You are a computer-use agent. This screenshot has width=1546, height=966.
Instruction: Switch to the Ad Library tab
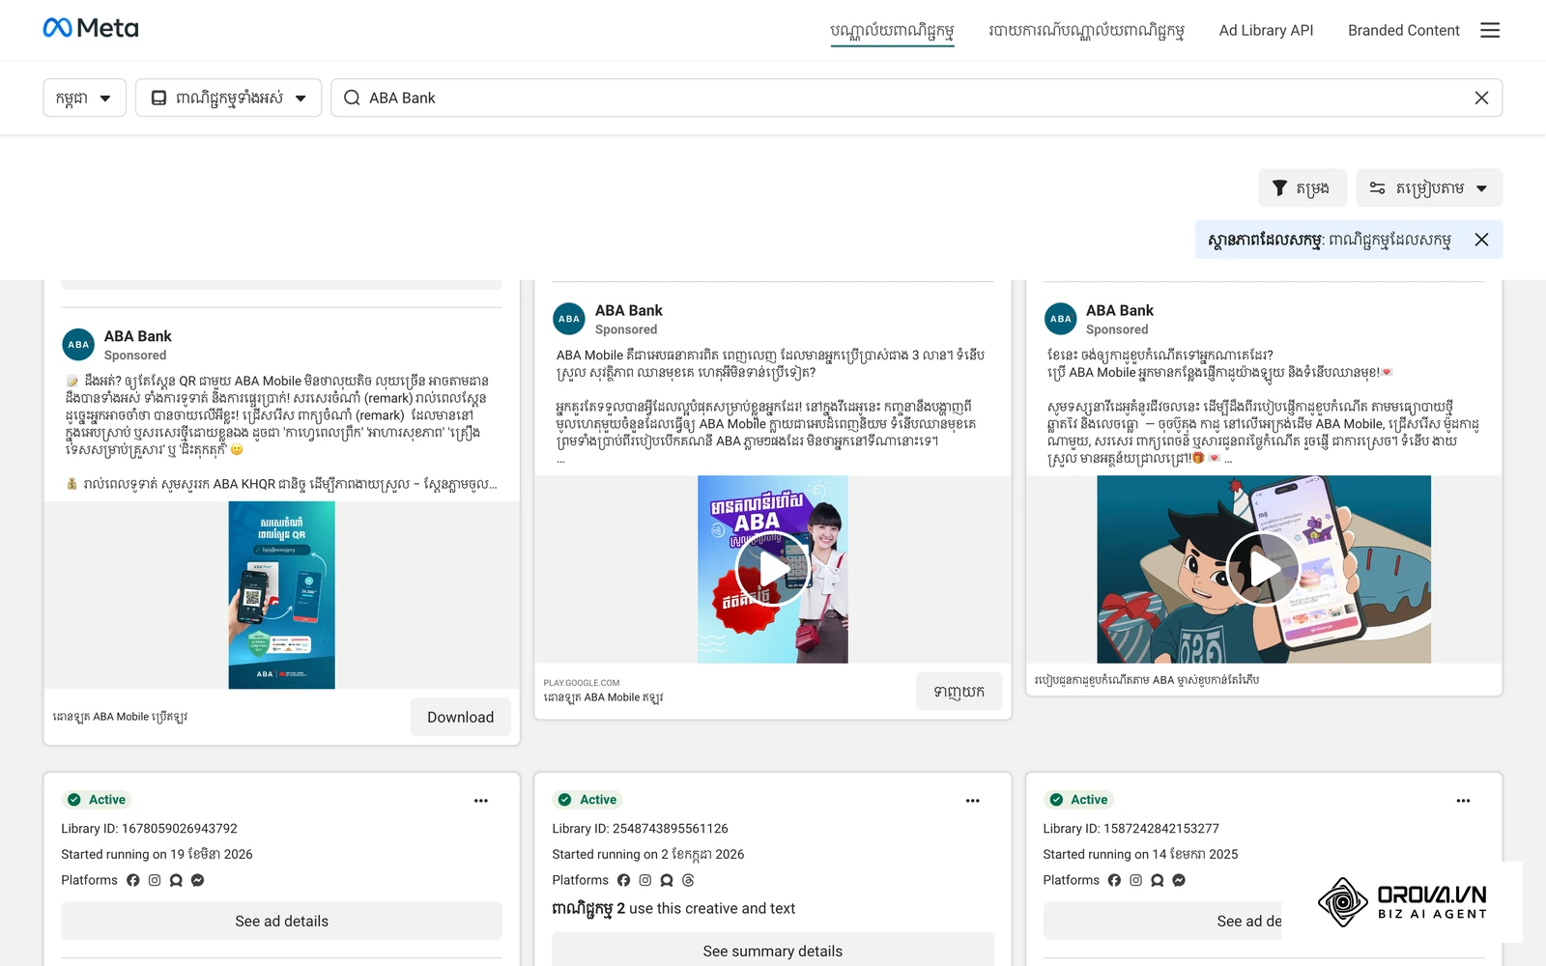click(x=892, y=30)
